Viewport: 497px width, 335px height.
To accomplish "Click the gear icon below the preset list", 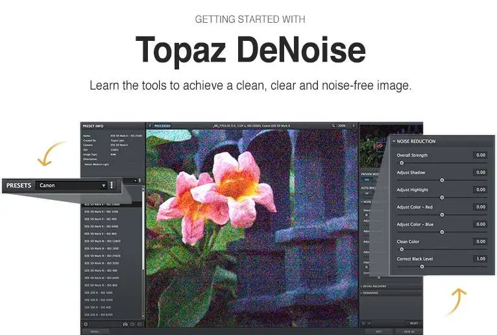I will [86, 324].
